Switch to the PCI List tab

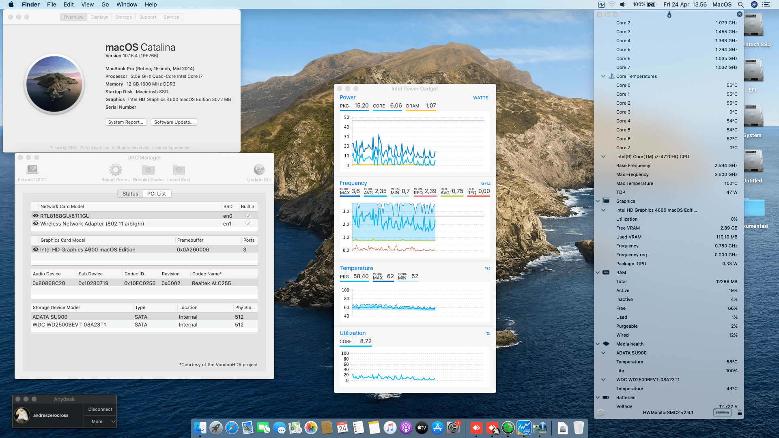156,193
